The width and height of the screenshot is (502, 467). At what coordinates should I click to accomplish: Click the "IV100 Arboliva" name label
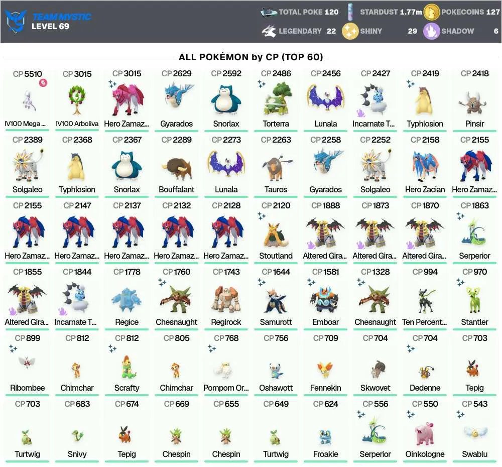point(77,124)
